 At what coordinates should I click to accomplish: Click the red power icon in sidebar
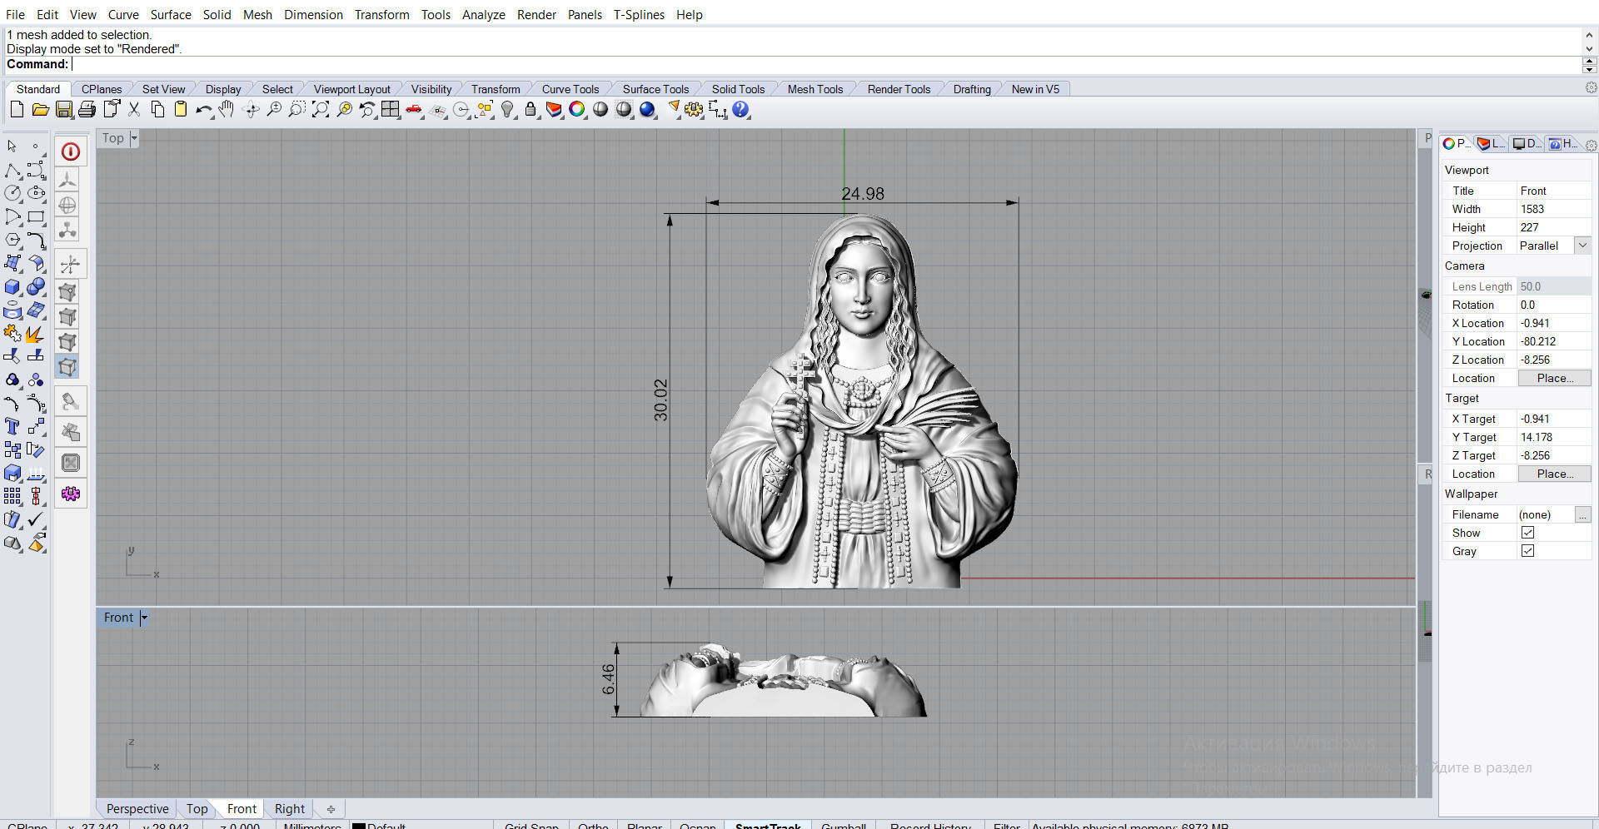coord(71,151)
